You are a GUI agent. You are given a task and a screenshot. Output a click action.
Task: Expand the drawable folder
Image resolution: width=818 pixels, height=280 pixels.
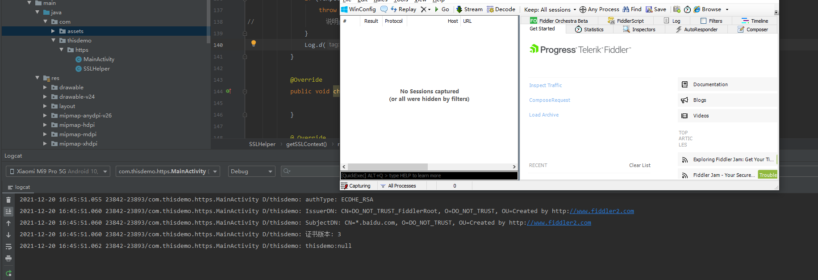[45, 88]
